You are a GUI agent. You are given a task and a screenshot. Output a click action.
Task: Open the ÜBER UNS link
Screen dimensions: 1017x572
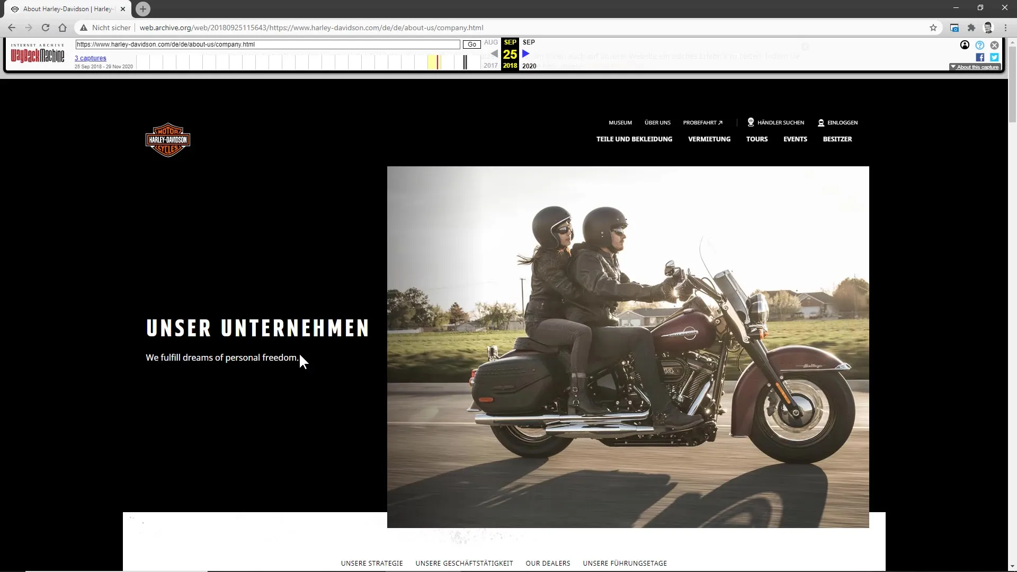pos(657,122)
